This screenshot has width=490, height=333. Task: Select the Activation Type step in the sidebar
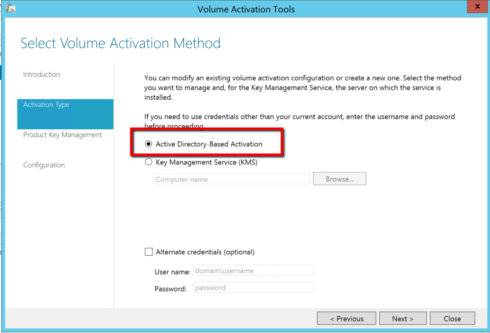pos(47,105)
